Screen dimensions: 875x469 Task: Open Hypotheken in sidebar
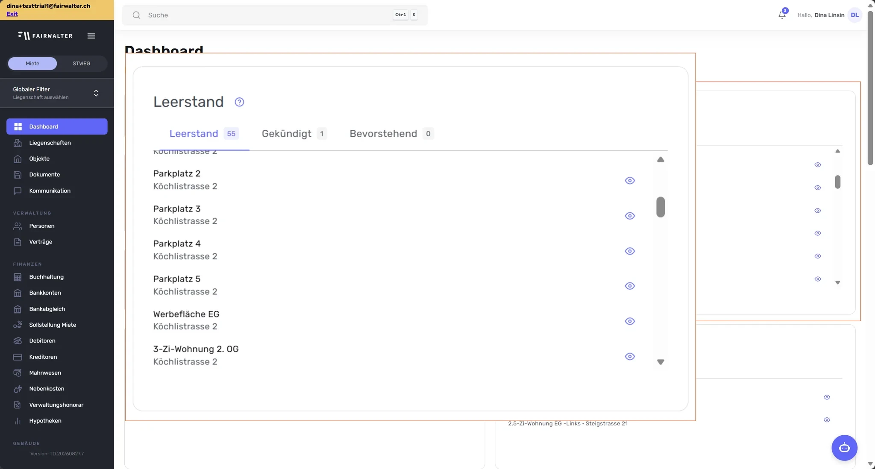point(57,421)
